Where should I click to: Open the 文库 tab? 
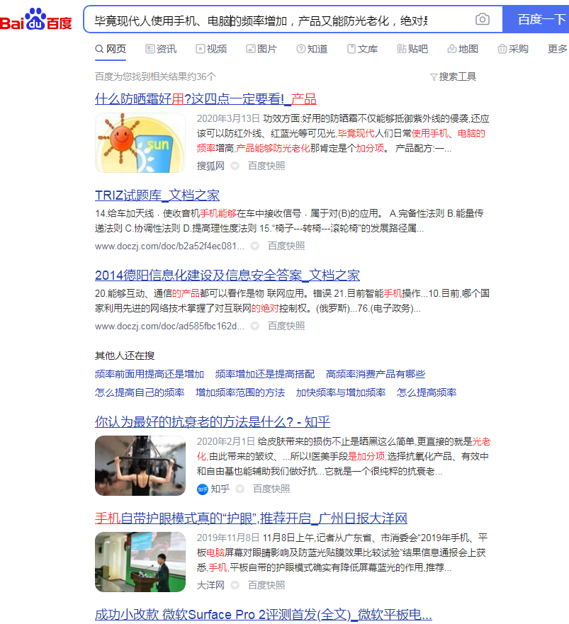point(362,49)
